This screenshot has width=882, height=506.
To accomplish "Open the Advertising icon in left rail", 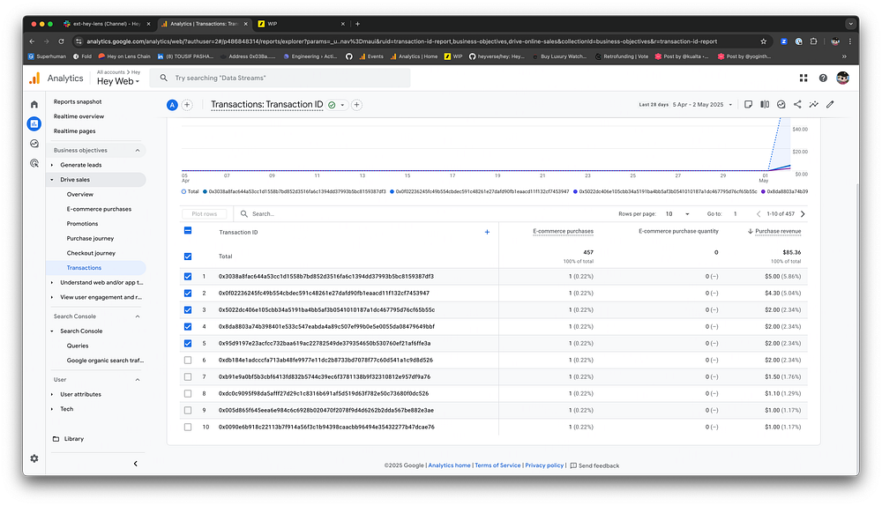I will click(34, 163).
